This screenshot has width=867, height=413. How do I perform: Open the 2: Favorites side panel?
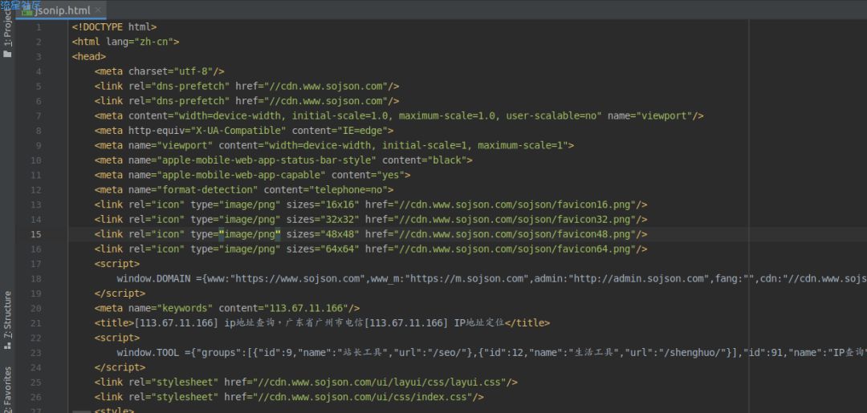pyautogui.click(x=7, y=389)
